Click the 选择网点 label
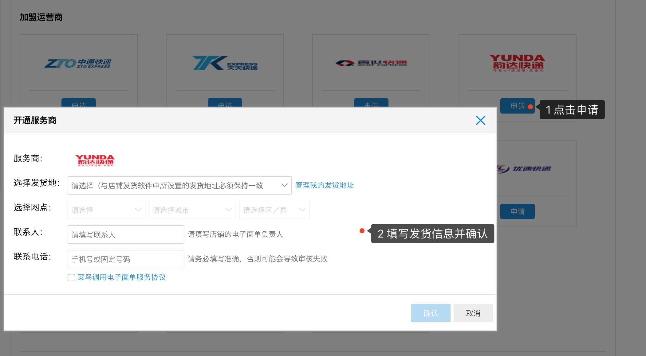The width and height of the screenshot is (646, 356). pos(33,207)
